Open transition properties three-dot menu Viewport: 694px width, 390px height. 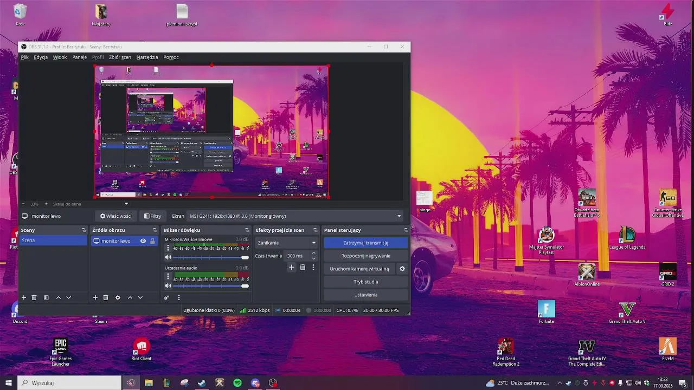coord(313,267)
